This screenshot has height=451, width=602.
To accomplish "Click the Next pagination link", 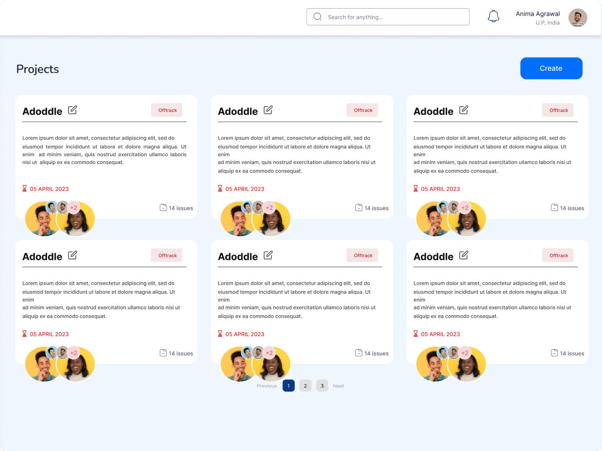I will click(338, 386).
